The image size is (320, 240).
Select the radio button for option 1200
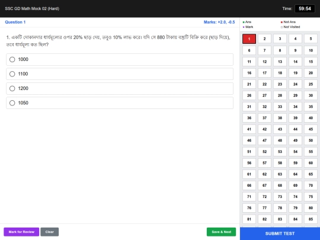(12, 88)
